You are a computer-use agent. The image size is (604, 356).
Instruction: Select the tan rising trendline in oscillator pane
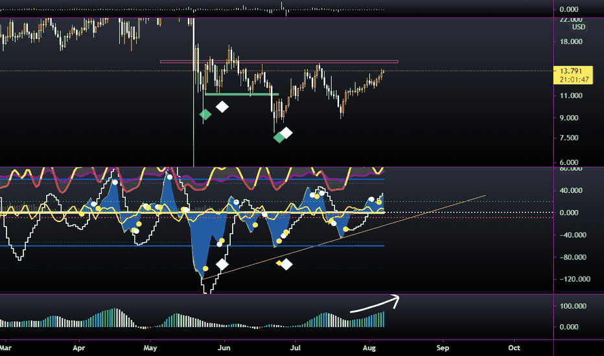point(344,238)
